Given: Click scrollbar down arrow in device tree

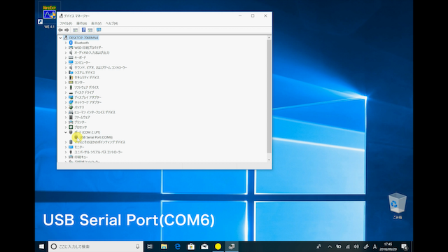Looking at the screenshot, I should tap(269, 160).
